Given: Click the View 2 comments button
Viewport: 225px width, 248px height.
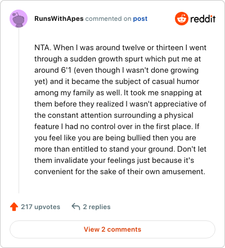Looking at the screenshot, I should [112, 229].
